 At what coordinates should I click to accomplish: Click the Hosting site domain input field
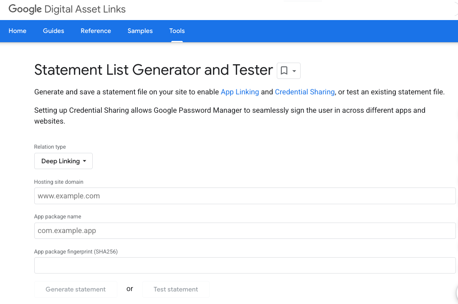point(245,195)
